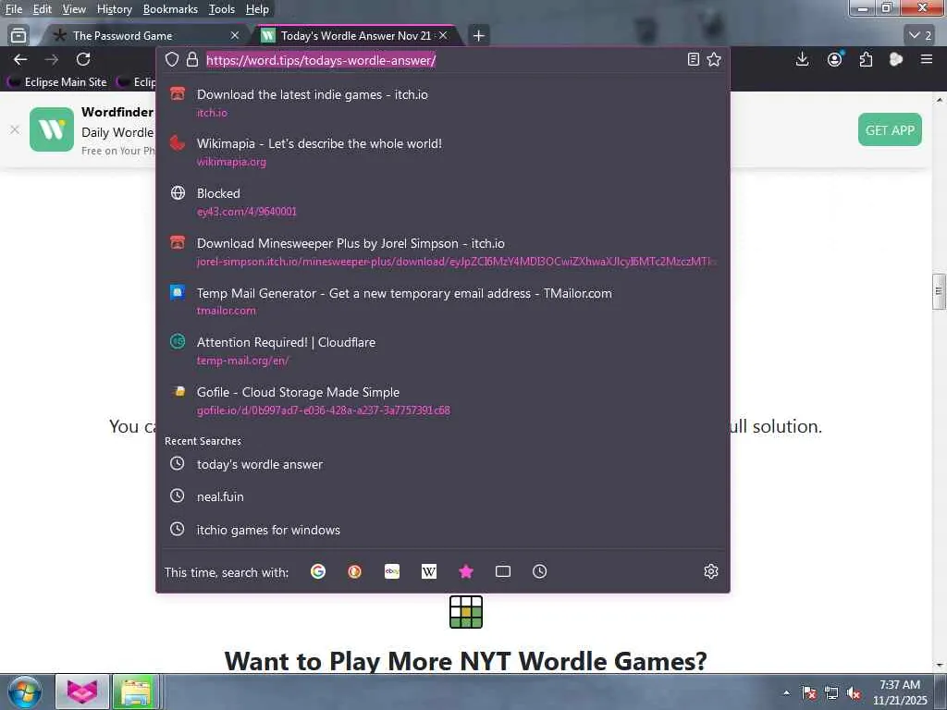This screenshot has width=947, height=710.
Task: Go back with the back arrow
Action: coord(20,59)
